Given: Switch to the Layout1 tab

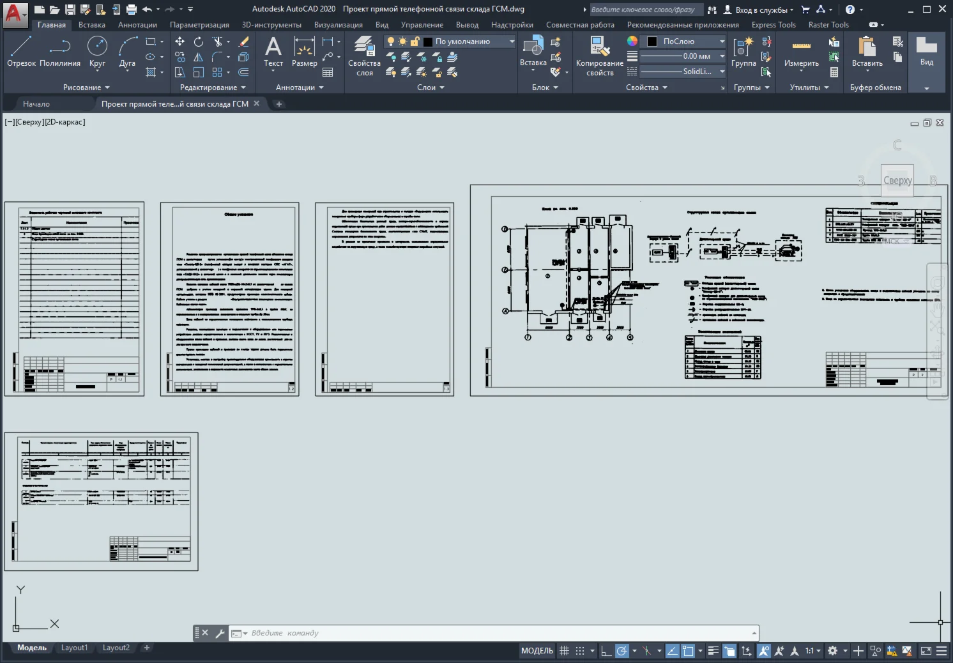Looking at the screenshot, I should (74, 648).
